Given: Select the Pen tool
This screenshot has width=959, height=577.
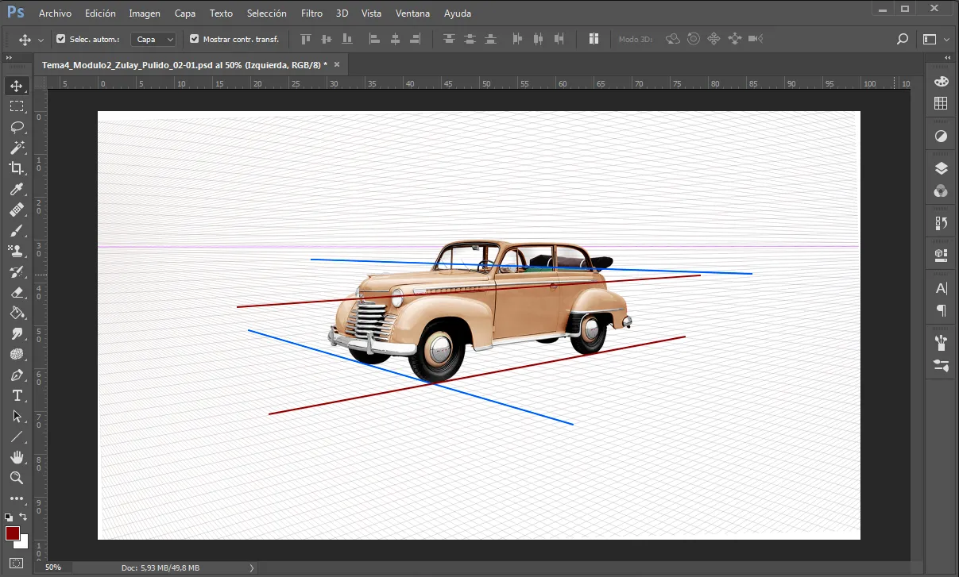Looking at the screenshot, I should click(x=17, y=375).
